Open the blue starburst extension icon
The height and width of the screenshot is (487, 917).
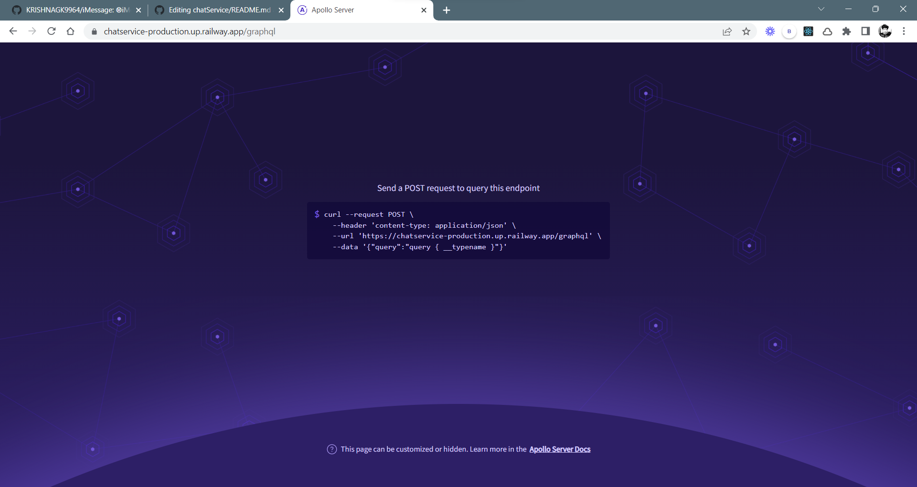point(770,32)
